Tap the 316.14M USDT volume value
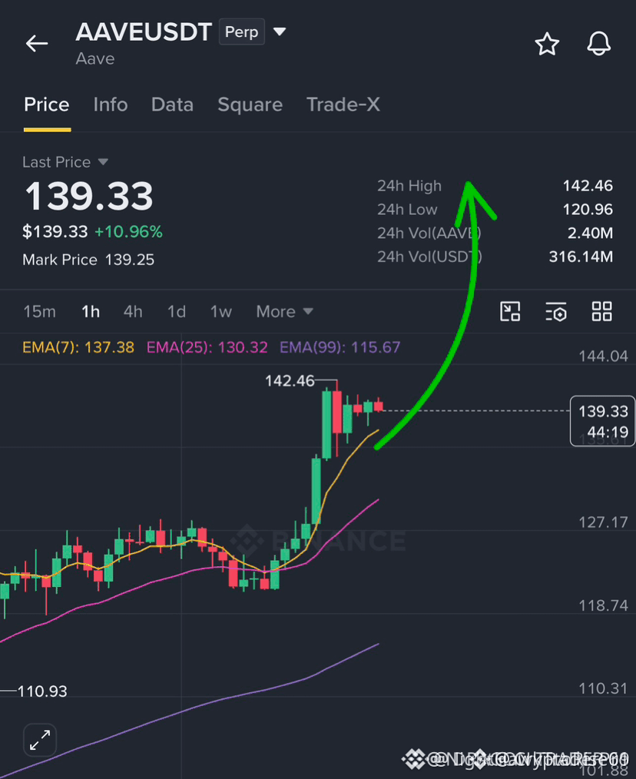The height and width of the screenshot is (779, 636). click(581, 257)
